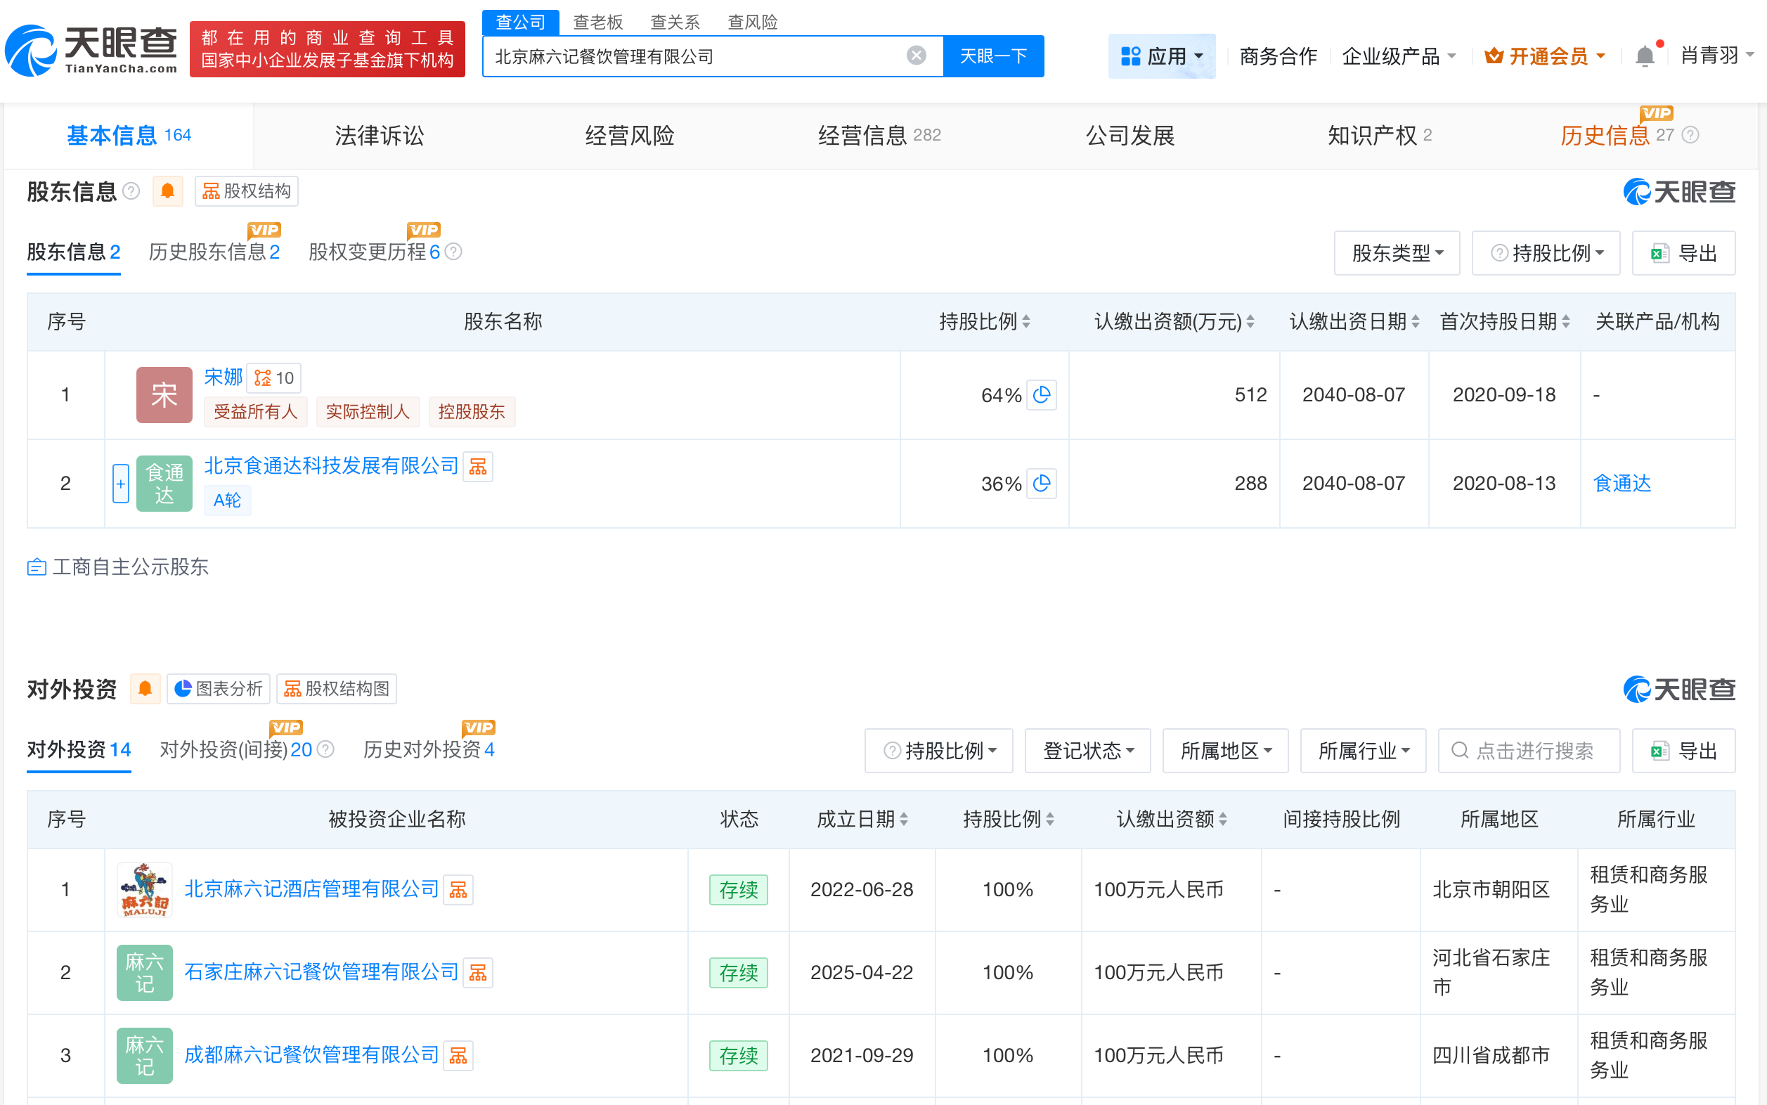1767x1105 pixels.
Task: Switch to the 法律诉讼 tab
Action: point(380,134)
